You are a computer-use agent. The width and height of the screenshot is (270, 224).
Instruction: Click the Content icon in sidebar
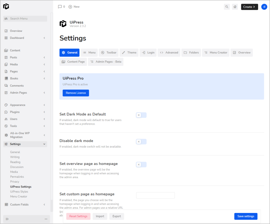point(6,50)
